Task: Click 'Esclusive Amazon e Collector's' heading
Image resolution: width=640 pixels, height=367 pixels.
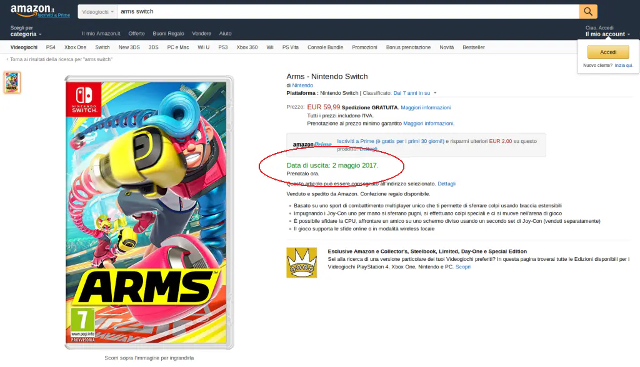Action: (427, 252)
